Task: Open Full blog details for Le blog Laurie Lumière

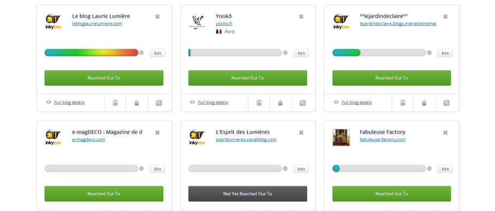Action: (x=69, y=102)
